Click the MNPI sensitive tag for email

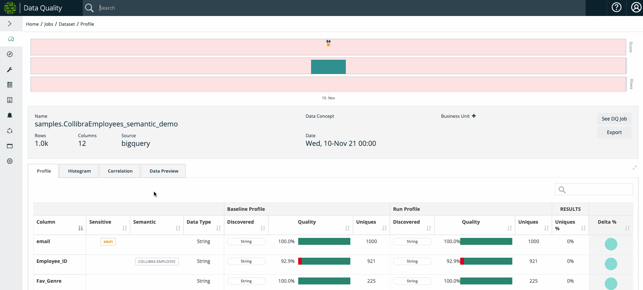pyautogui.click(x=108, y=242)
